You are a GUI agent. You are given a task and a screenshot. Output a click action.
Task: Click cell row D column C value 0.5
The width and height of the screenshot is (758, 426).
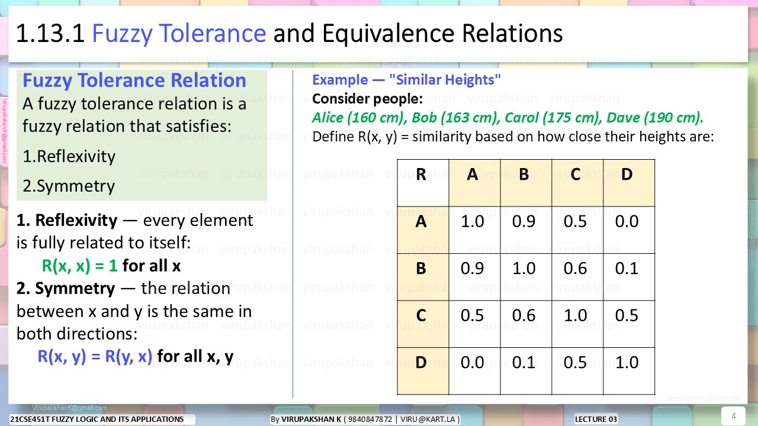(577, 371)
